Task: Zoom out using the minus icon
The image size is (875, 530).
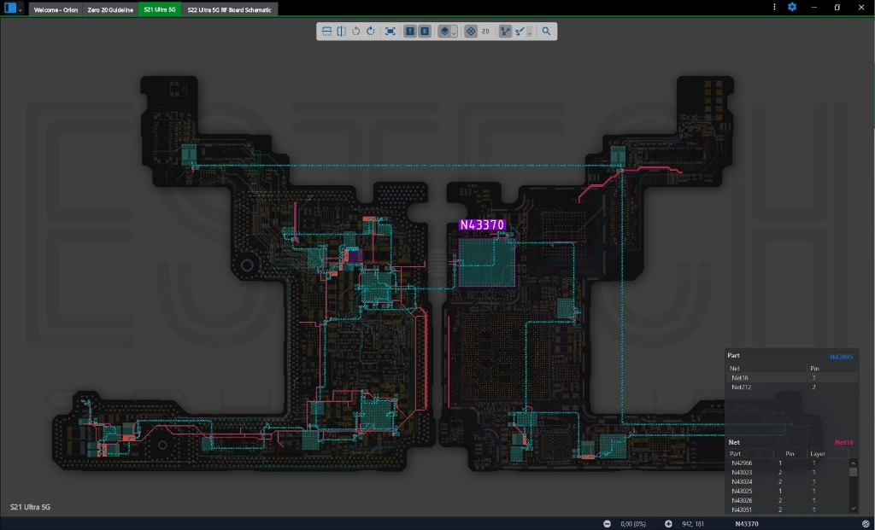Action: [608, 524]
